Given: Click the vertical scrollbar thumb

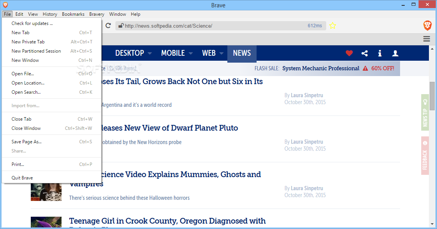Looking at the screenshot, I should click(432, 96).
